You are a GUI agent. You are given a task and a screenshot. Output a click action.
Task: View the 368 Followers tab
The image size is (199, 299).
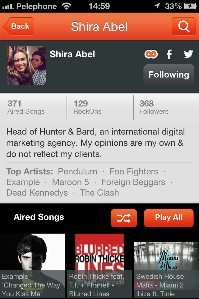(166, 107)
